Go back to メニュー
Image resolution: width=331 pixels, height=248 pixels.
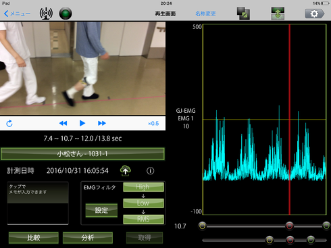pyautogui.click(x=17, y=14)
